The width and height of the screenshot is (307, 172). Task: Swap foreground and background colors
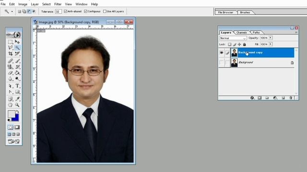tap(17, 111)
